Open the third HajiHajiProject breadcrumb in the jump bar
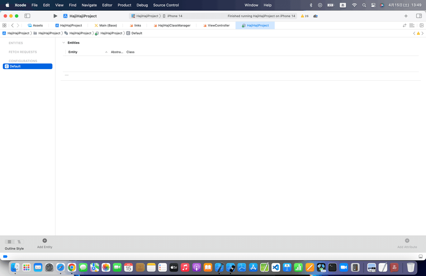 pos(78,33)
